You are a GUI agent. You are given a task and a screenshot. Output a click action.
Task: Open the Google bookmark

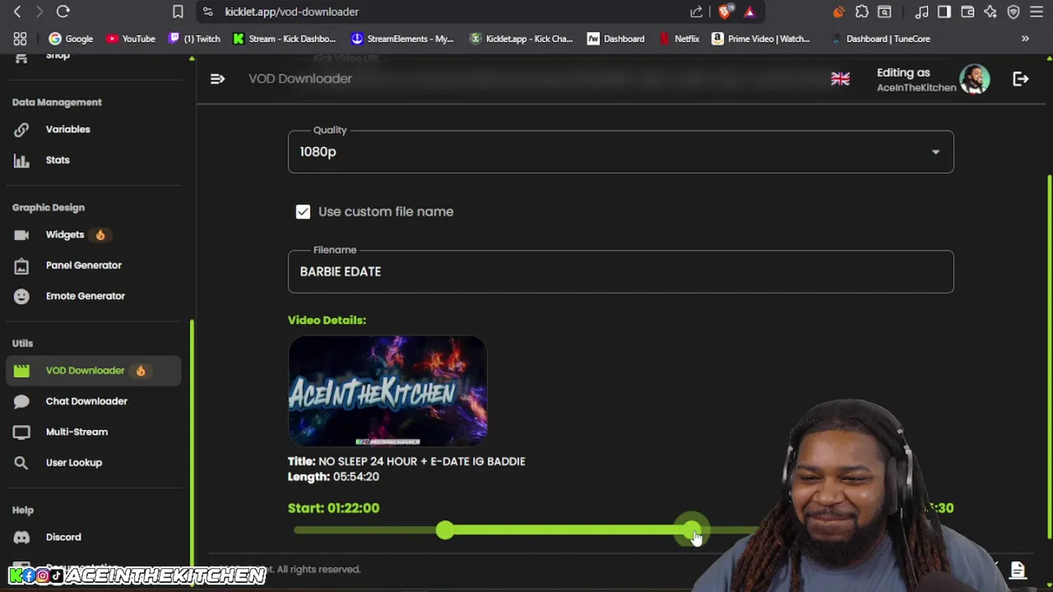pyautogui.click(x=71, y=39)
